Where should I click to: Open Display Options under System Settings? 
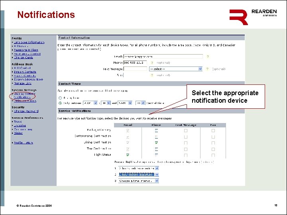tap(25, 94)
